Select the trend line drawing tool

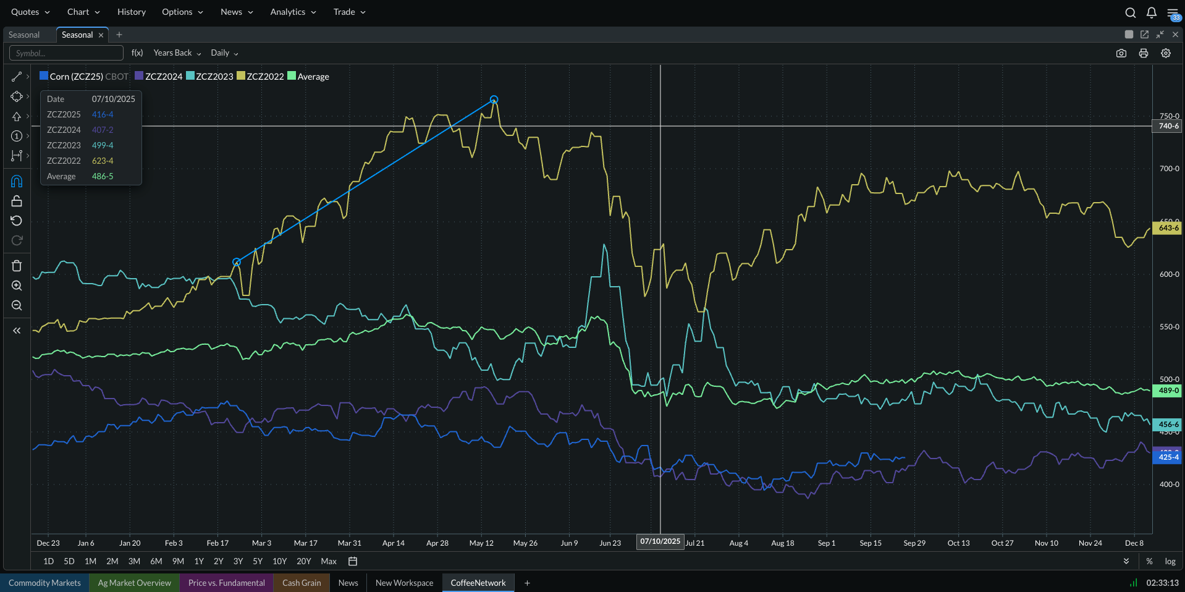point(17,77)
